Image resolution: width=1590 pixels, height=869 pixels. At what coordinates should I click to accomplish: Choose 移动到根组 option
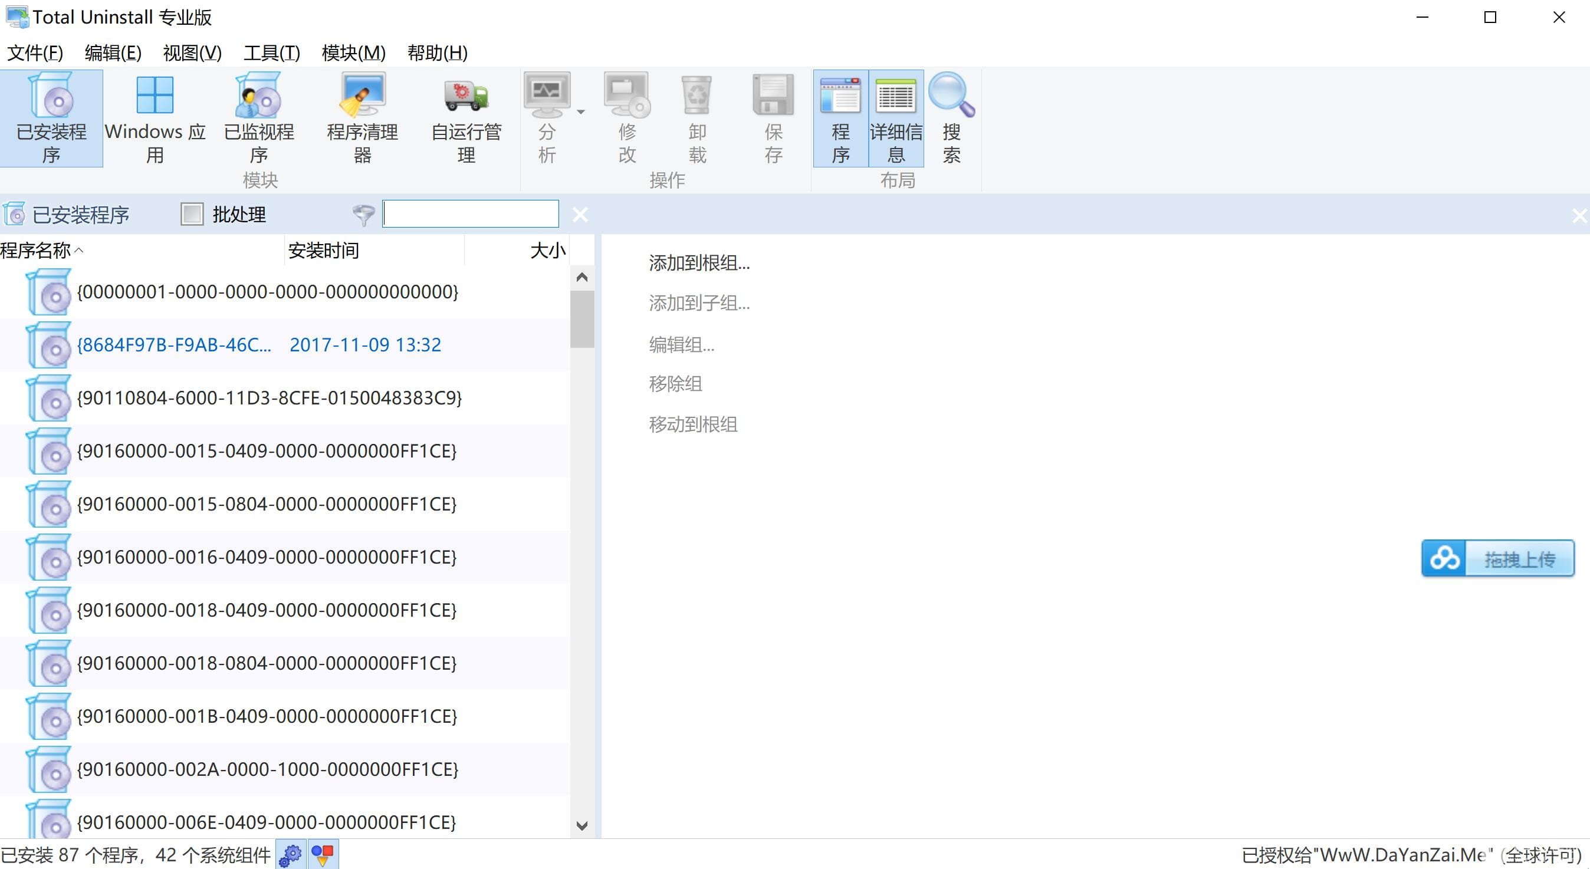693,424
